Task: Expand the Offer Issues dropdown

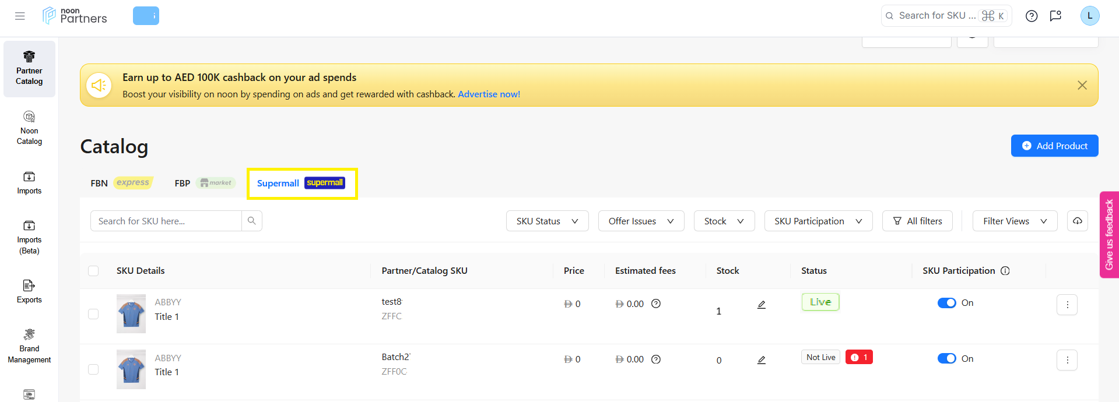Action: [641, 221]
